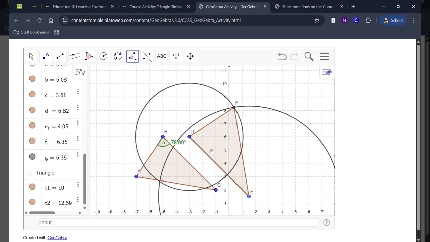Open the three-dot menu for d1 = 6.82
Screen dimensions: 430x242
78,107
